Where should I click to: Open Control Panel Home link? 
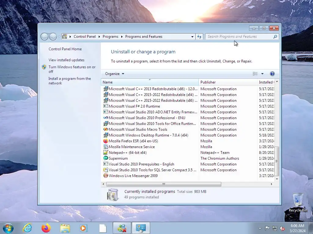tap(65, 49)
